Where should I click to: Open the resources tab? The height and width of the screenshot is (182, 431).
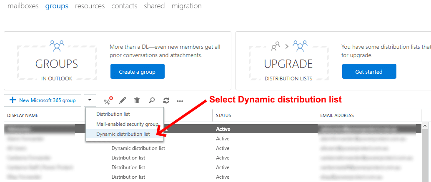point(90,6)
